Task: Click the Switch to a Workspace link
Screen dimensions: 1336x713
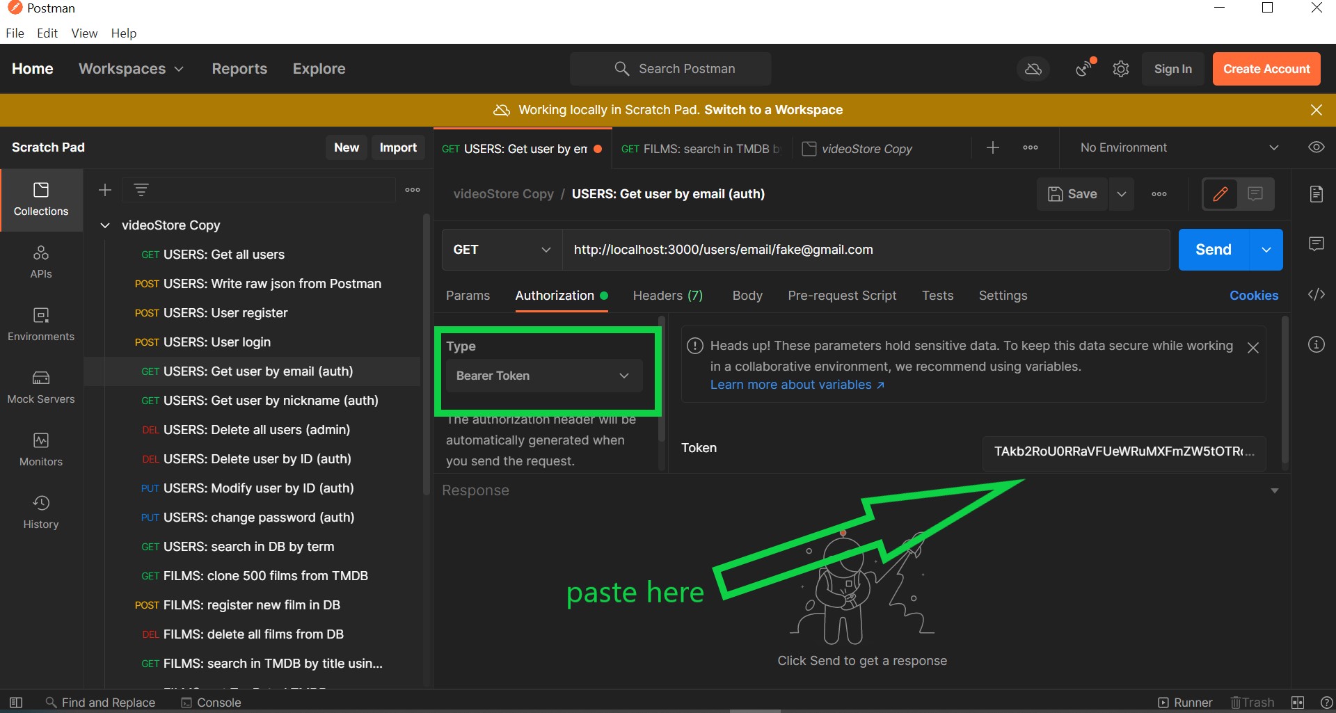Action: coord(773,110)
